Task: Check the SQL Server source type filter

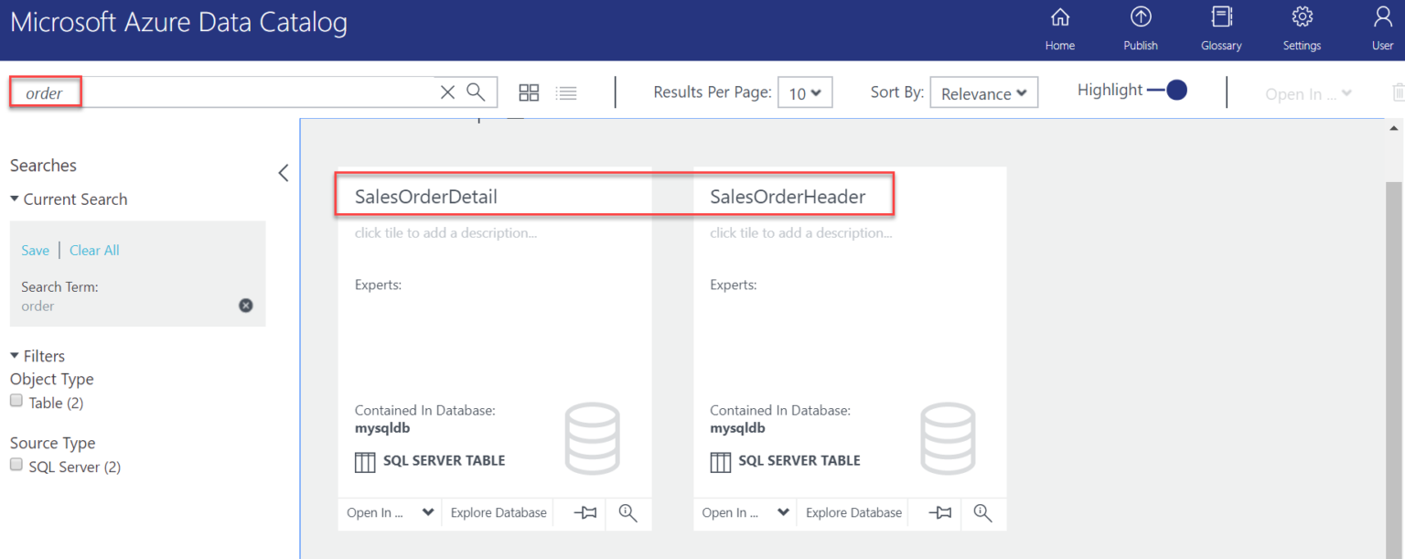Action: point(16,464)
